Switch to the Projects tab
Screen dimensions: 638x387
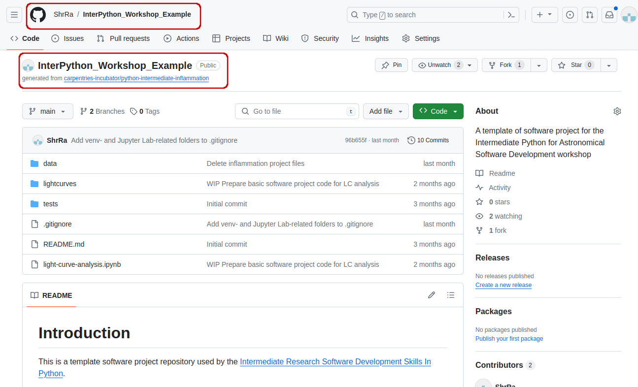[231, 38]
